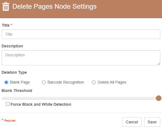Click the "Deletion Type" label
This screenshot has width=162, height=129.
tap(14, 72)
